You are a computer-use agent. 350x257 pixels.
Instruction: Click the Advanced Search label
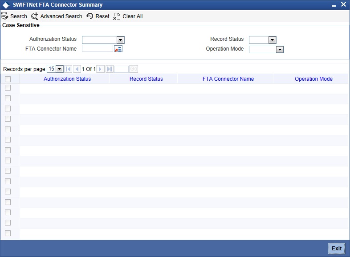pyautogui.click(x=61, y=16)
